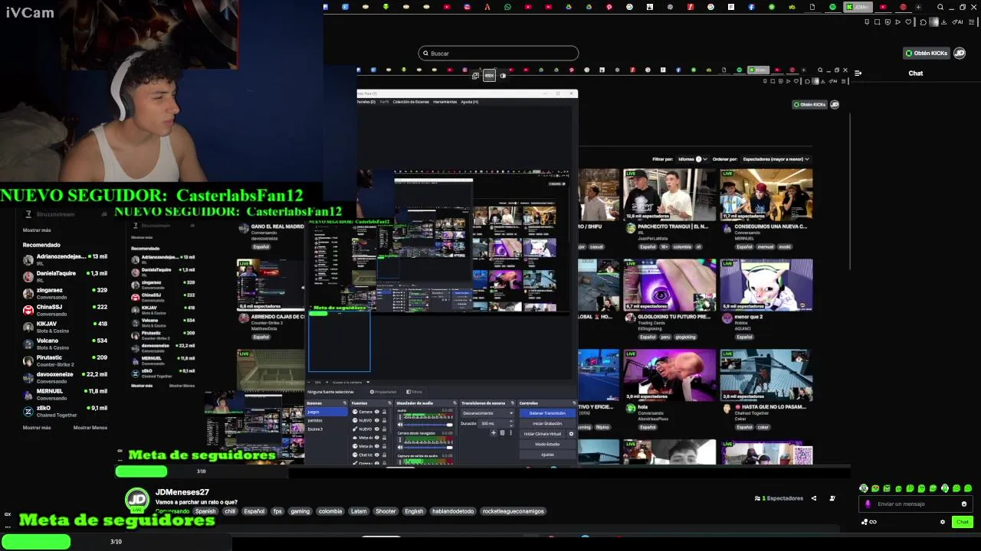The image size is (981, 551).
Task: Open Filtros for the source in OBS
Action: coord(415,392)
